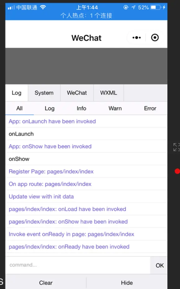Viewport: 180px width, 289px height.
Task: Open the WeChat console tab
Action: tap(77, 93)
